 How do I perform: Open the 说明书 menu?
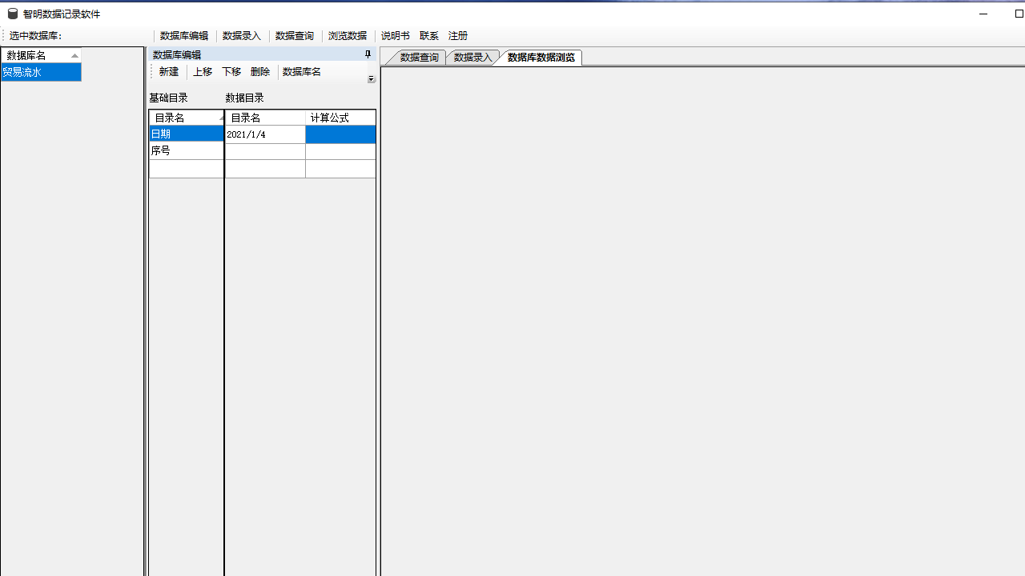coord(396,36)
